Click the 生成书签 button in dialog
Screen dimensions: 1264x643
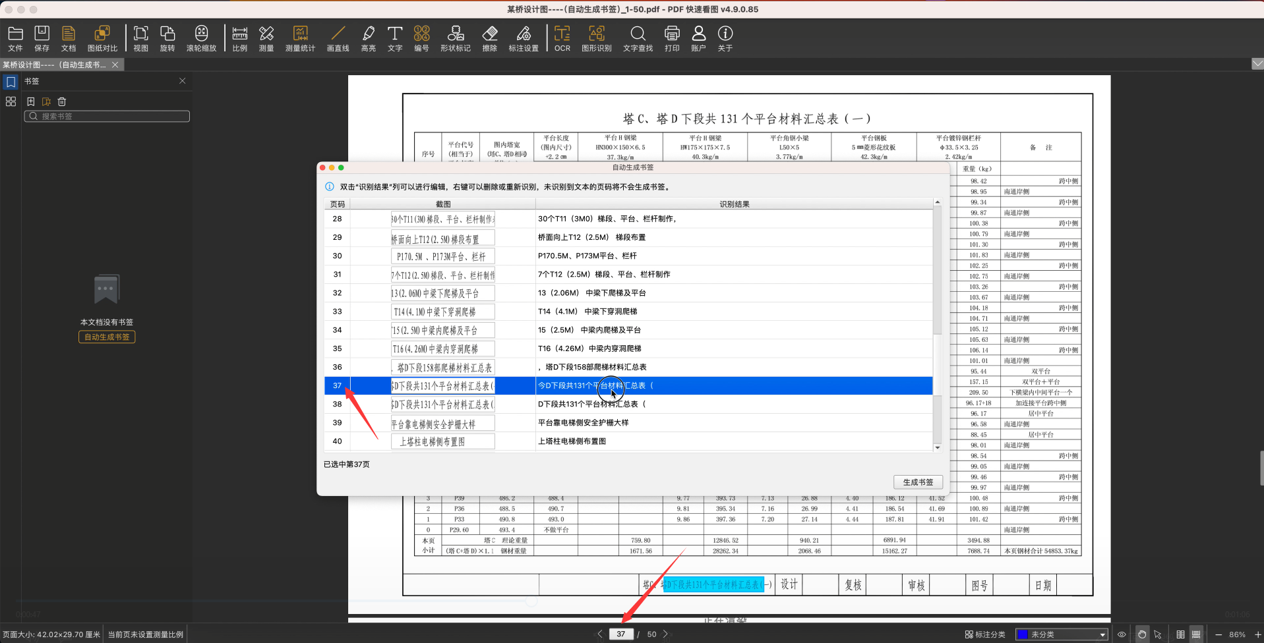pyautogui.click(x=918, y=482)
